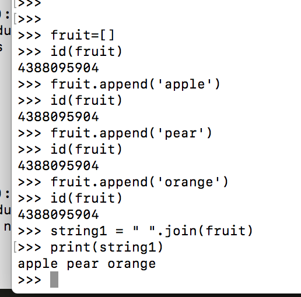The width and height of the screenshot is (301, 297).
Task: Click the third id(fruit) command
Action: 86,150
